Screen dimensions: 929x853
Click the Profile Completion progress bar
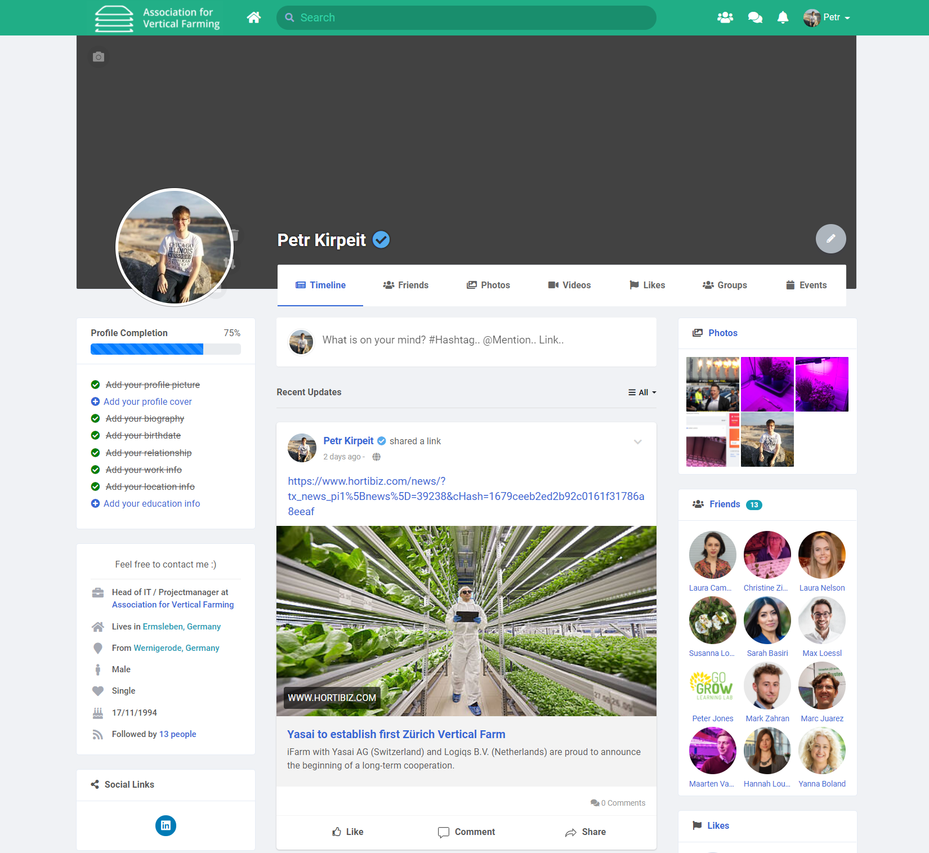(x=166, y=349)
